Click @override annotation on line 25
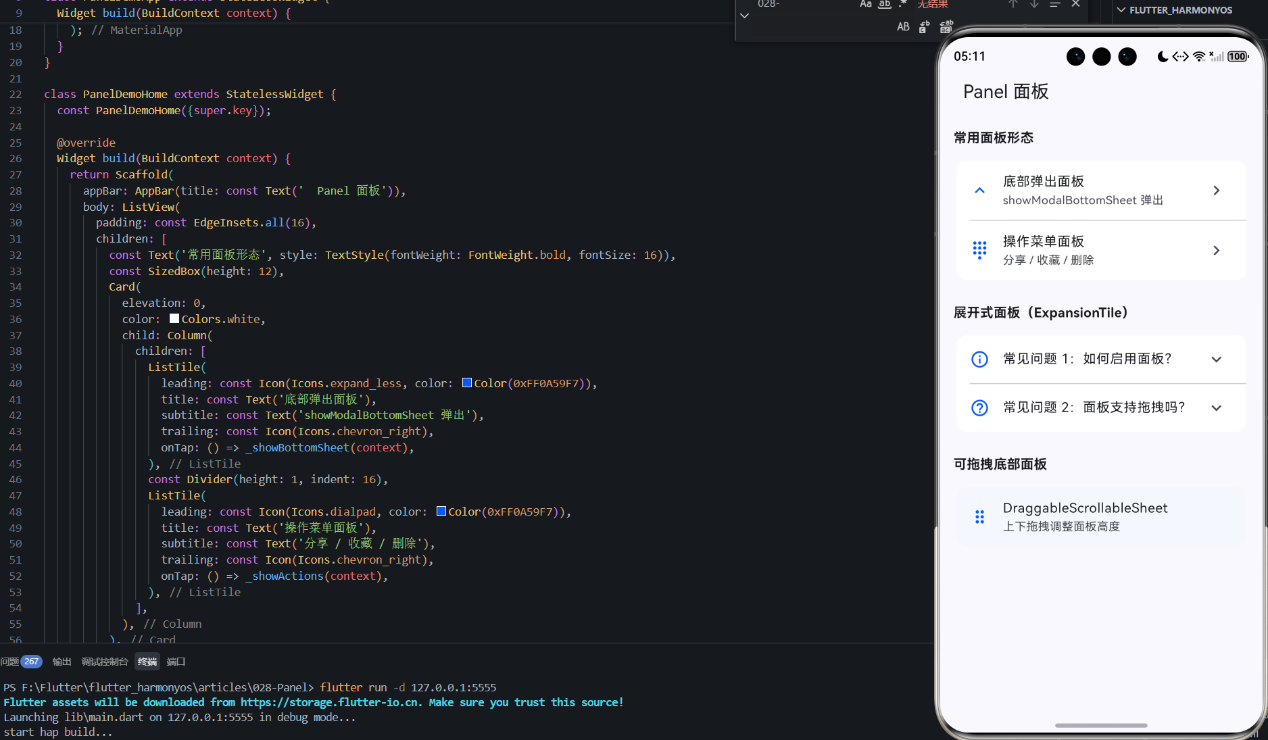This screenshot has height=740, width=1268. [x=86, y=143]
